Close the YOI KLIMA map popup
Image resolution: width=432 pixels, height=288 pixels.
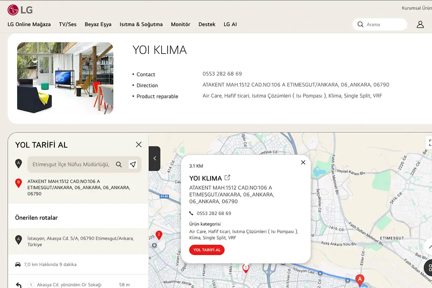coord(303,162)
